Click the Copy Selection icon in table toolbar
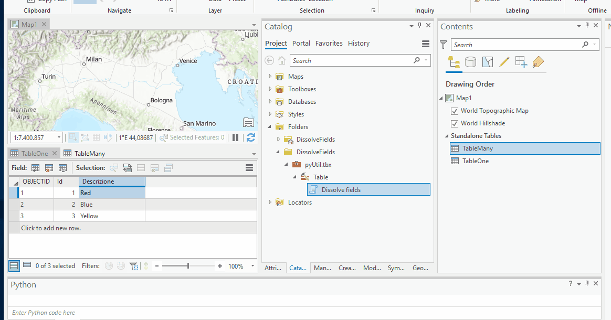The height and width of the screenshot is (320, 611). point(168,168)
